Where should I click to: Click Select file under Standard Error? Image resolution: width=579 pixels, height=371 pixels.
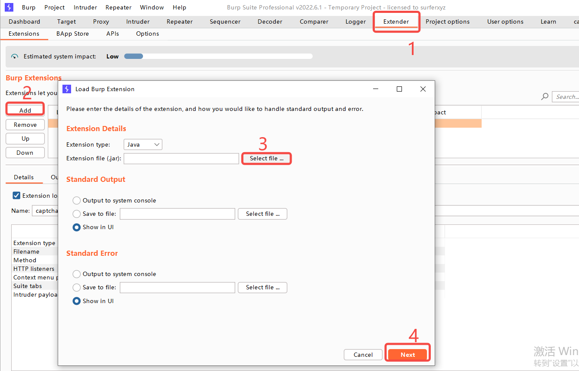[x=263, y=288]
